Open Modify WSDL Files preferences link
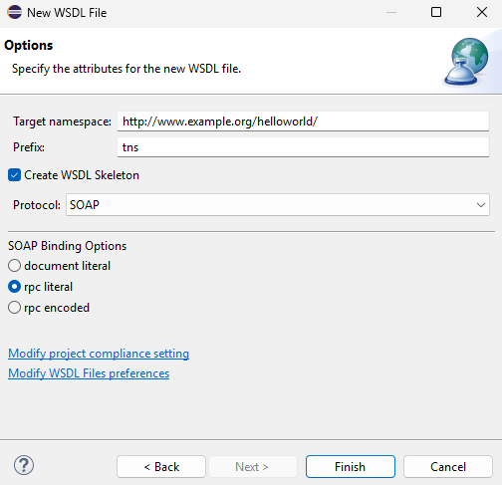 (x=89, y=373)
